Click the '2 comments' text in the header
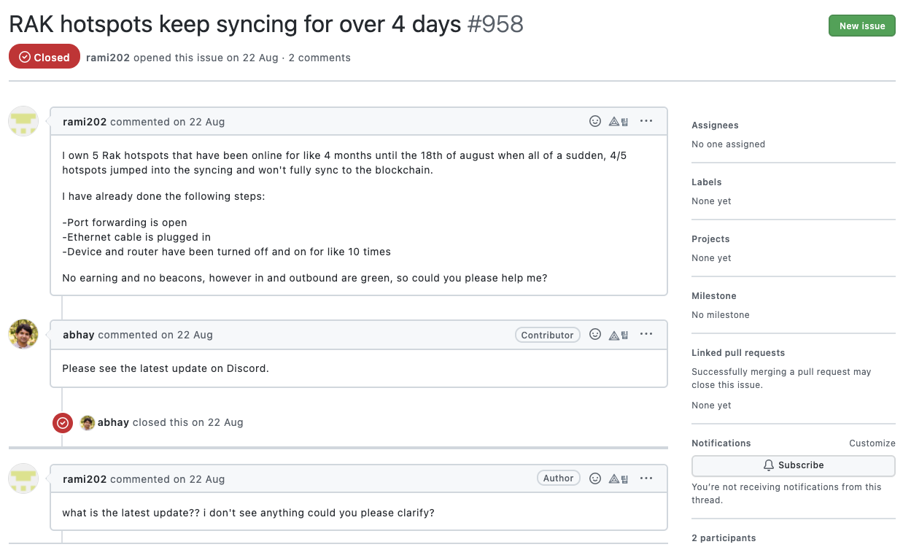This screenshot has height=547, width=903. [x=319, y=58]
